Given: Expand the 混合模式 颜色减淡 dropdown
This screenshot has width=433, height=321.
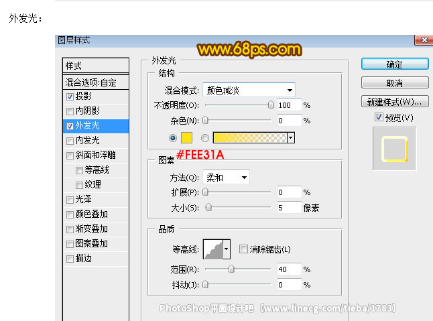Looking at the screenshot, I should [249, 90].
